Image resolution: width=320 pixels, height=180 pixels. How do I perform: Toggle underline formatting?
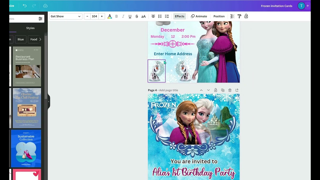[130, 16]
